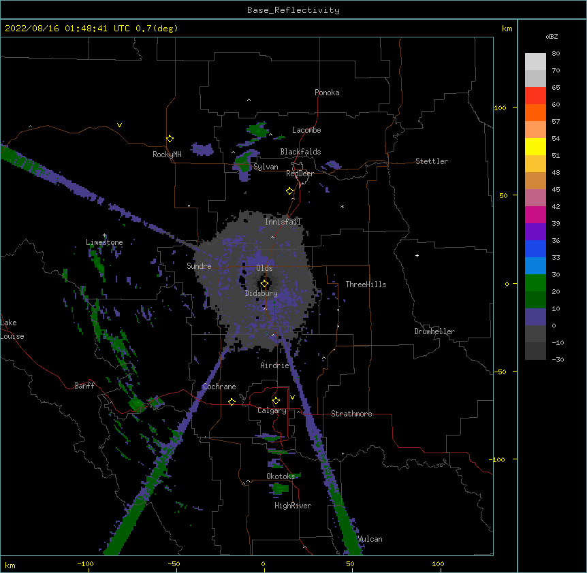Viewport: 587px width, 573px height.
Task: Click the Stettler label
Action: coord(431,161)
